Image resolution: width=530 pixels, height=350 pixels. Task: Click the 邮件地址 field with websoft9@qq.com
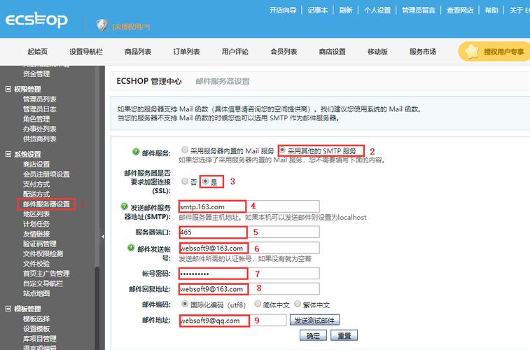232,321
